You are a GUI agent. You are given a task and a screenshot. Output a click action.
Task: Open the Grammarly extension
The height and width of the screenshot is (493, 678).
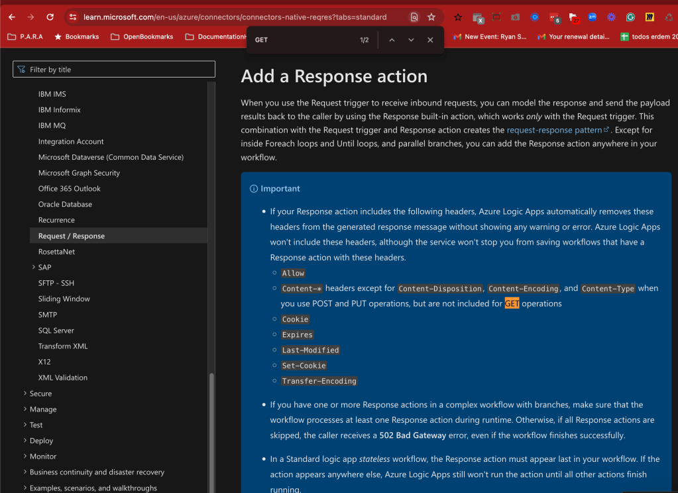630,17
